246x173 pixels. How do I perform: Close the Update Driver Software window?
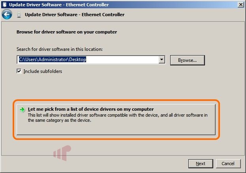(x=240, y=5)
